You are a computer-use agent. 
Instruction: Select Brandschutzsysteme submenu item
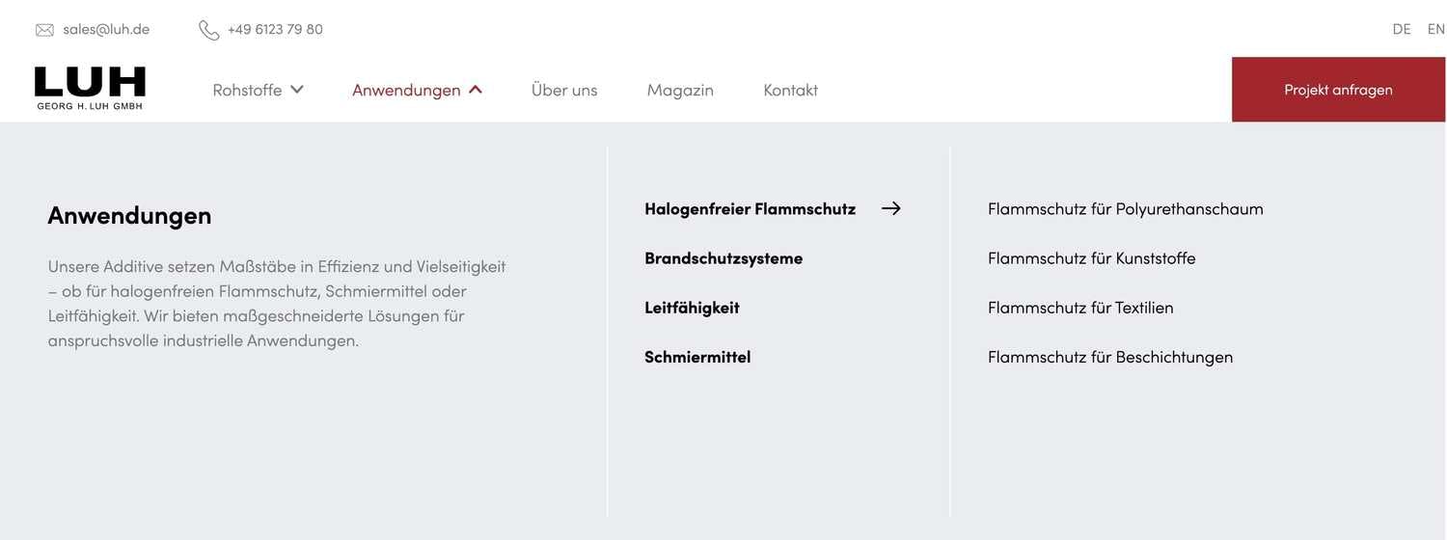pyautogui.click(x=723, y=257)
